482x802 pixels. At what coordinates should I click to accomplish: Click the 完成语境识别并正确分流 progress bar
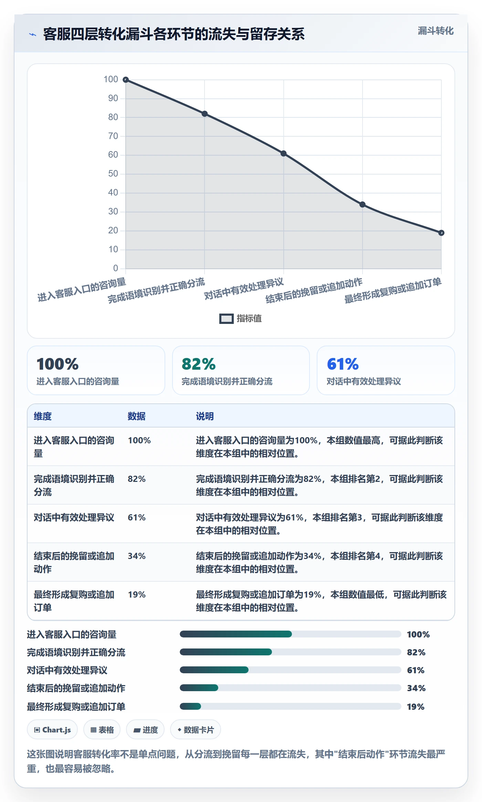291,652
